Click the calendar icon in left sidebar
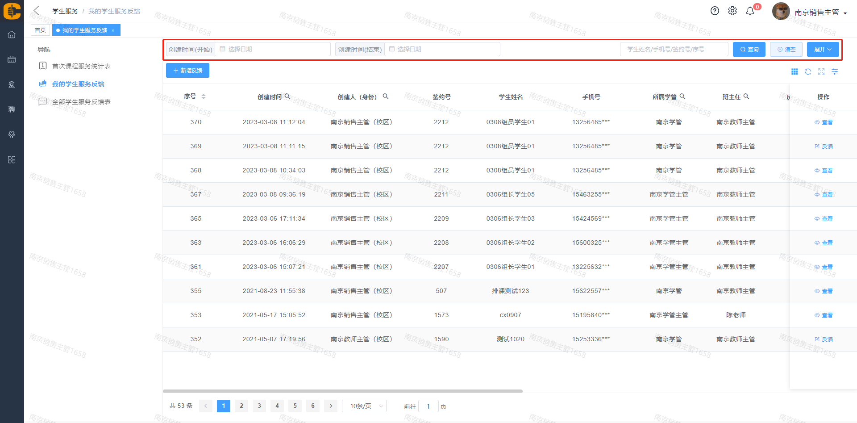Viewport: 857px width, 423px height. pos(12,59)
